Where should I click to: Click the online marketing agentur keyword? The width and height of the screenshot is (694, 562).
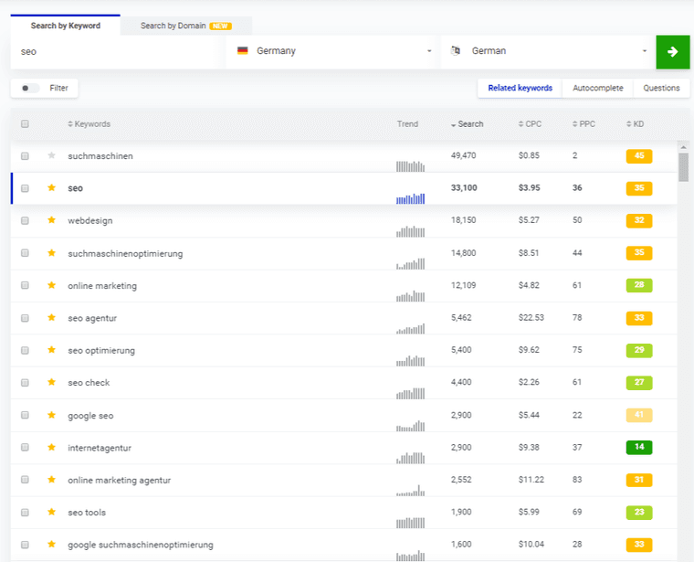click(119, 480)
